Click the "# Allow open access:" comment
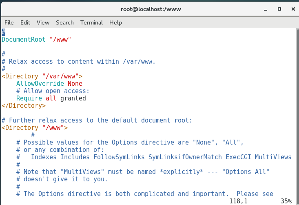Screen dimensions: 299x205 pyautogui.click(x=53, y=91)
